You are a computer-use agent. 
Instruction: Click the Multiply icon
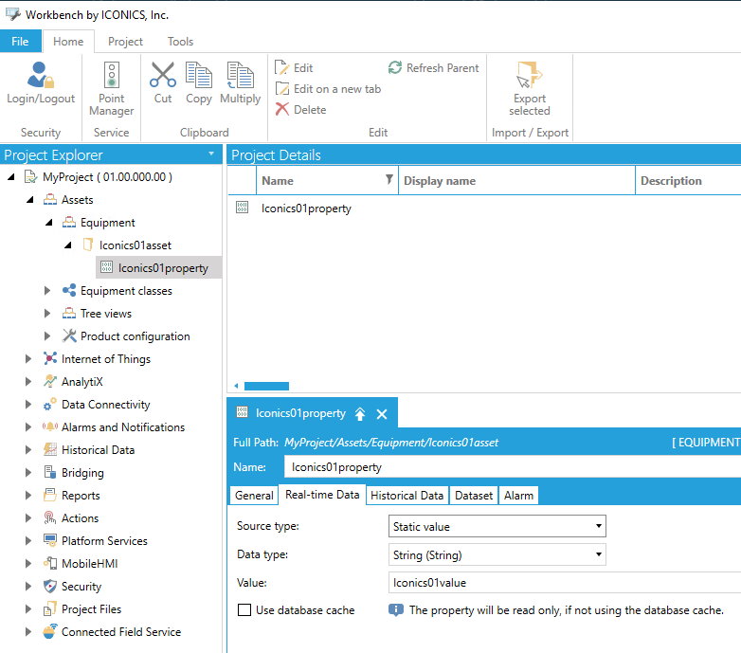[x=241, y=76]
